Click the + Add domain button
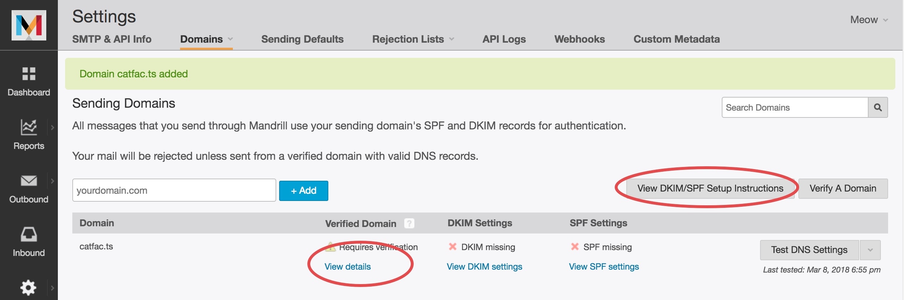This screenshot has width=904, height=300. coord(304,190)
